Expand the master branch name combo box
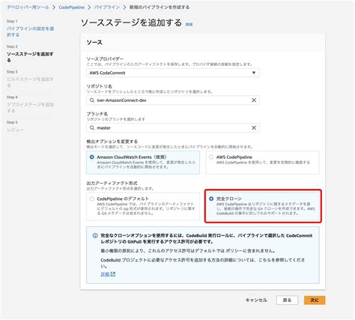This screenshot has height=320, width=355. click(x=173, y=128)
